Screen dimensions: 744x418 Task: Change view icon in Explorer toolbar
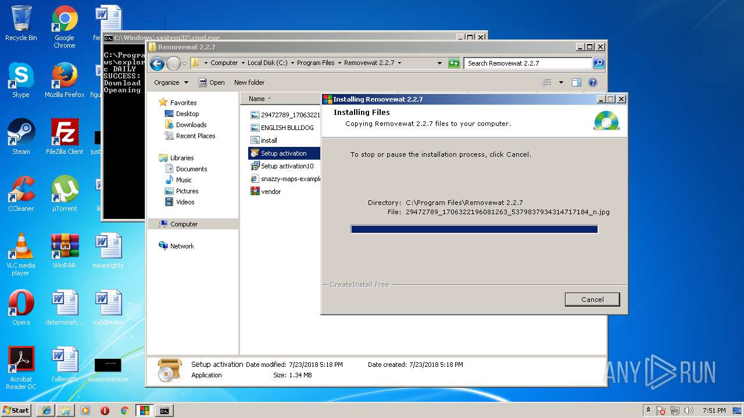546,82
